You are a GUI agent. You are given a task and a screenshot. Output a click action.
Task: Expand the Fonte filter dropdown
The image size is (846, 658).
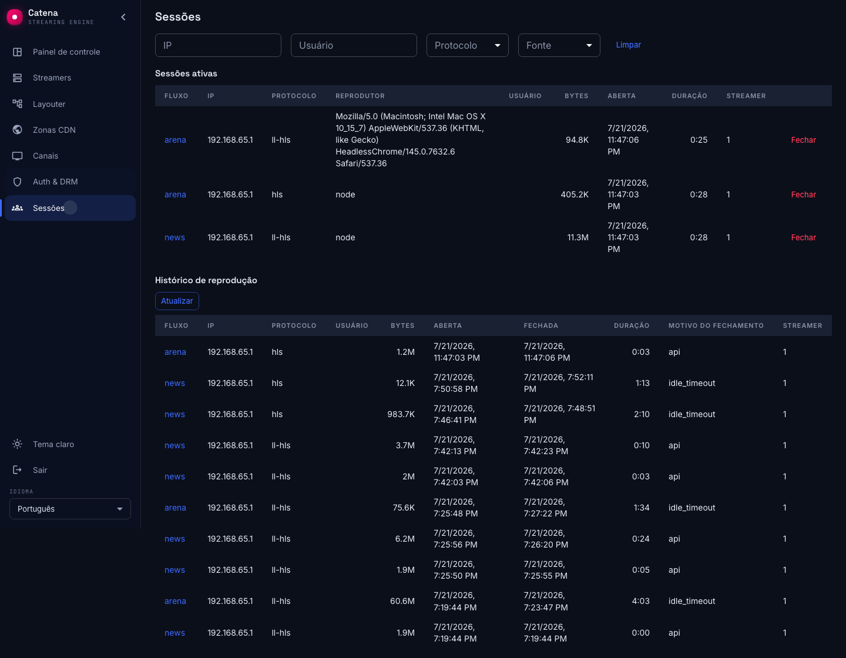[x=559, y=45]
